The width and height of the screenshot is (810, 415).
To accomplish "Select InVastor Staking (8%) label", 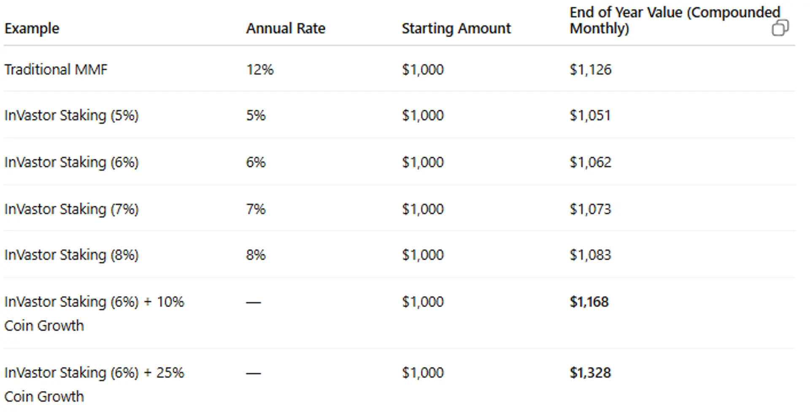I will coord(71,255).
